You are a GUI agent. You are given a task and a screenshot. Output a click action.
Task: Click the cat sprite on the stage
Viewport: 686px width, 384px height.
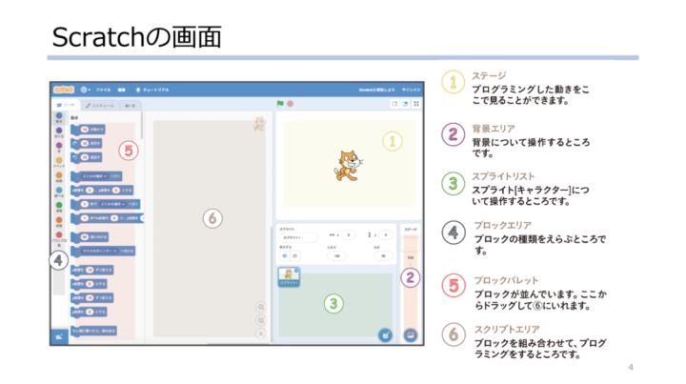coord(348,165)
